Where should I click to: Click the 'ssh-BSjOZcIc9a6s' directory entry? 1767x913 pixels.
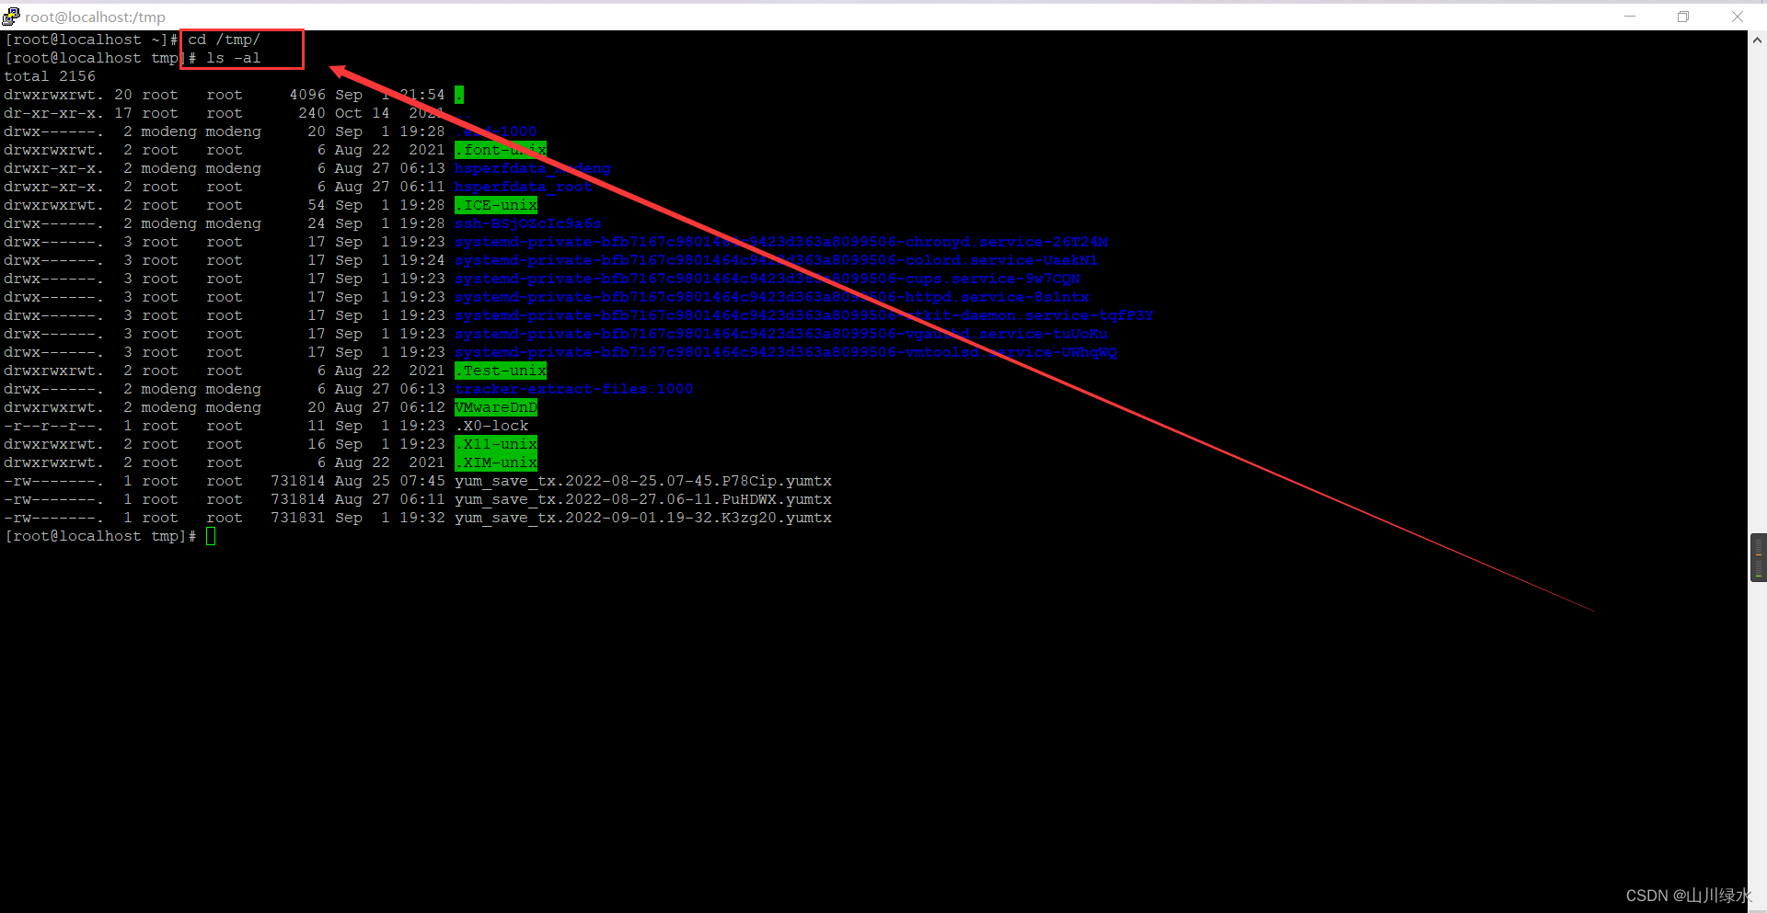click(x=528, y=223)
